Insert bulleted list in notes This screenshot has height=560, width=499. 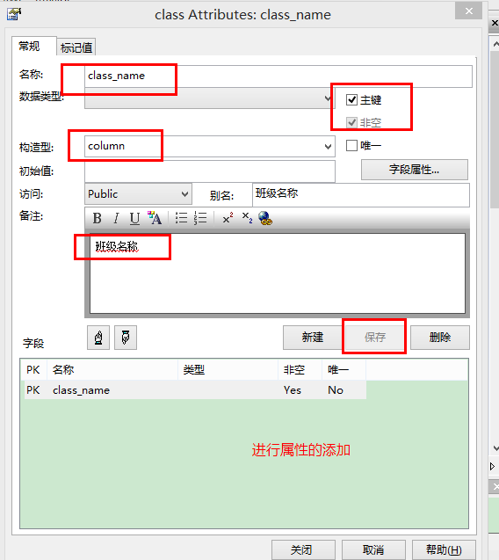pyautogui.click(x=181, y=218)
